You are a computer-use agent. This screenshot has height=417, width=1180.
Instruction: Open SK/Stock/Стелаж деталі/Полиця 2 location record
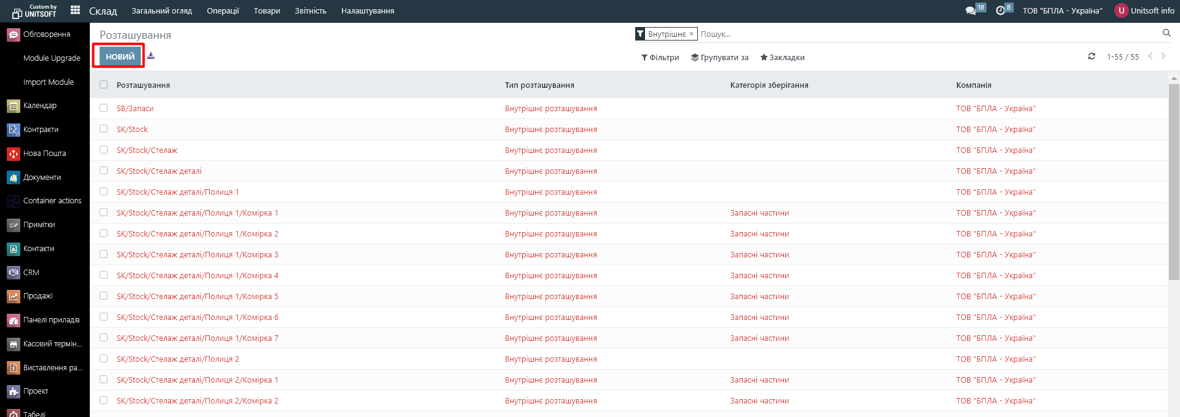pos(178,359)
